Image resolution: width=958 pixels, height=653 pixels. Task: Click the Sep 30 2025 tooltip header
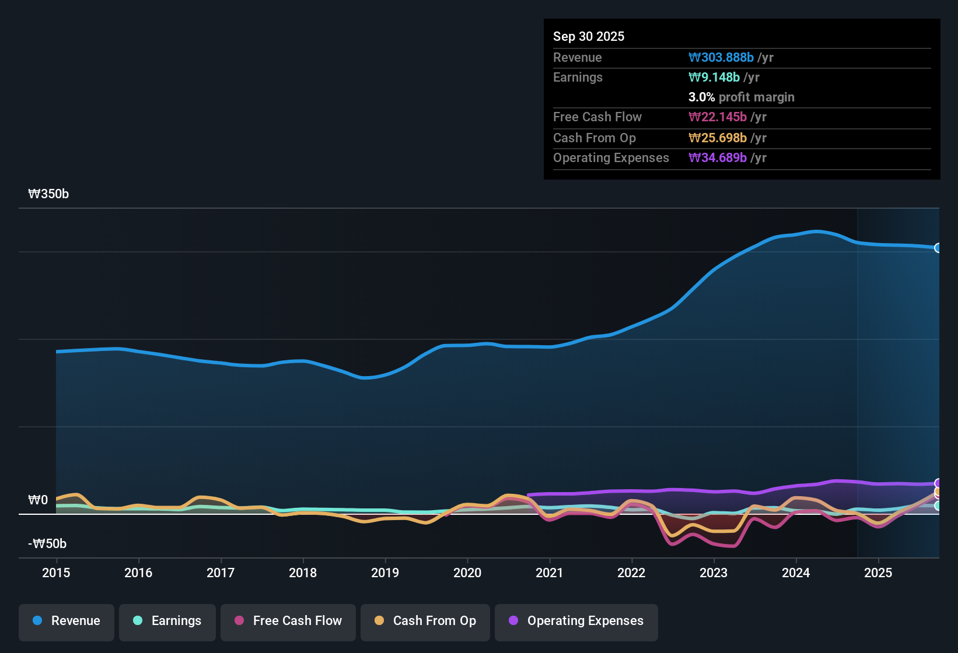coord(589,36)
